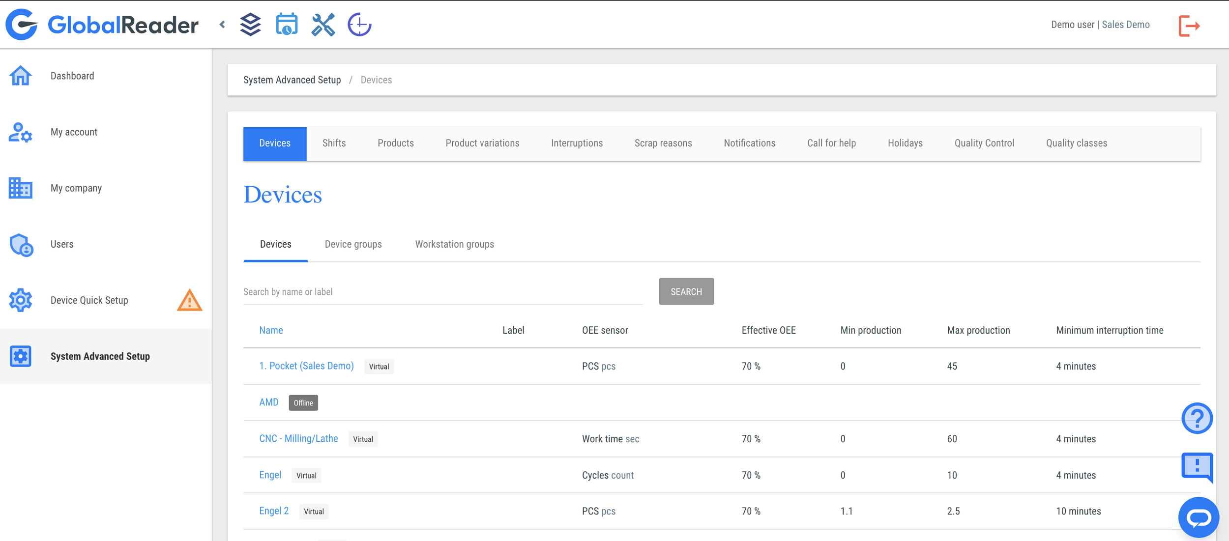Sort the table by Name column
The width and height of the screenshot is (1229, 541).
pos(271,330)
